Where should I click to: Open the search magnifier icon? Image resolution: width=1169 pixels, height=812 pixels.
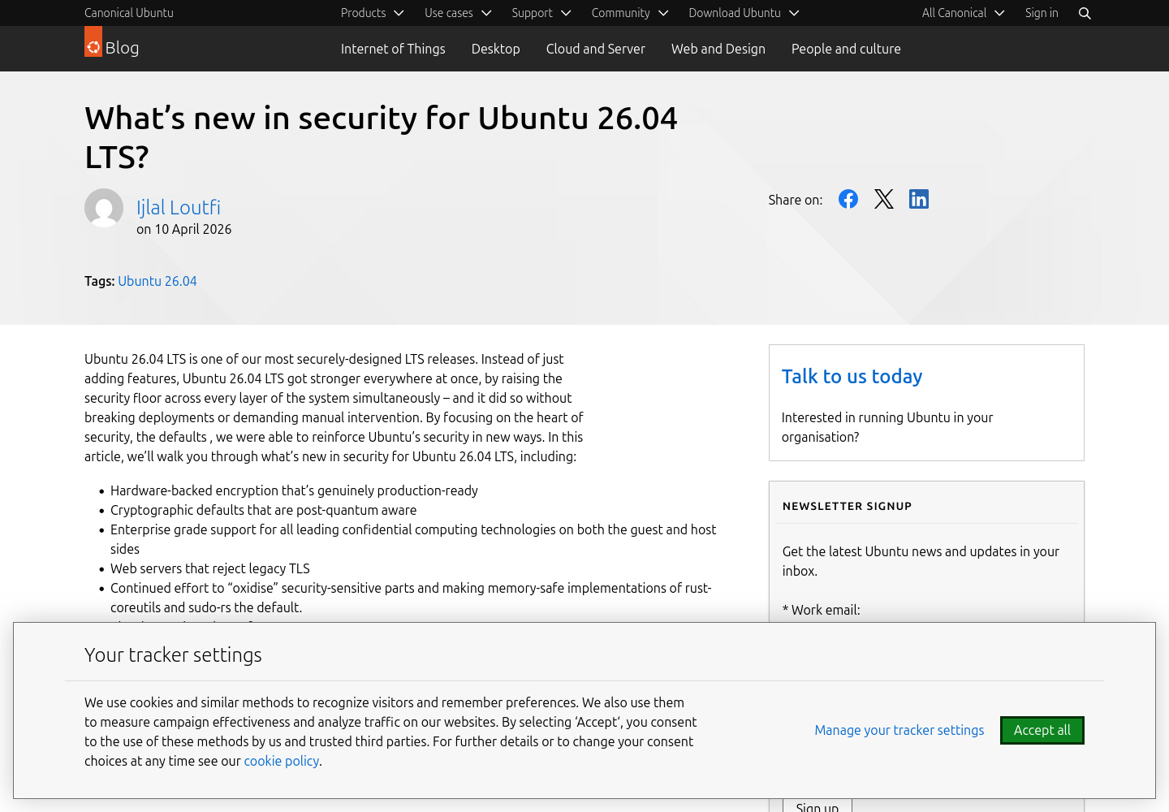point(1085,13)
